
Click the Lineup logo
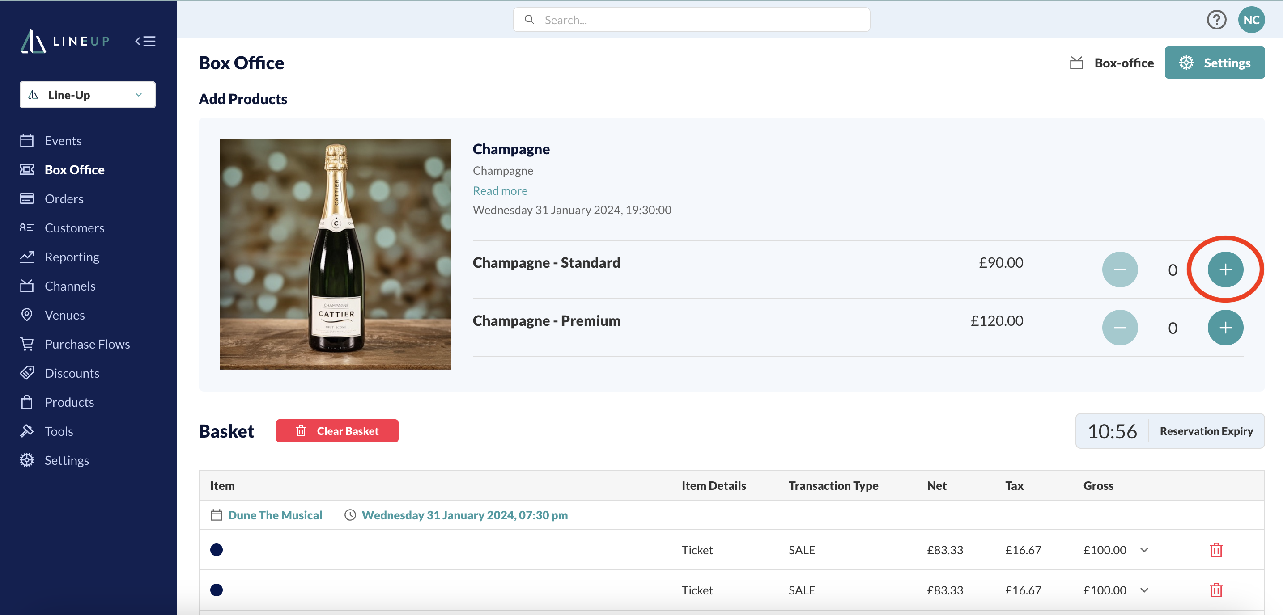[x=65, y=41]
